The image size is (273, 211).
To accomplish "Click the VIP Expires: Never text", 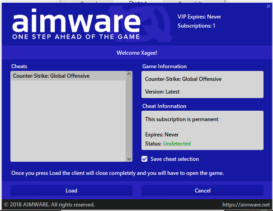I will tap(199, 17).
